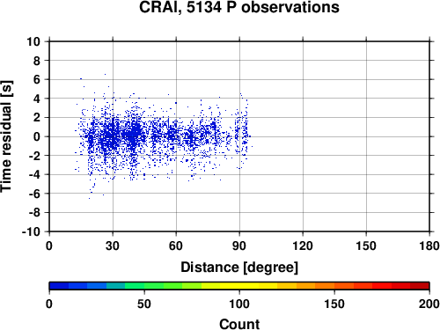Click the dark blue start of the colorbar
The width and height of the screenshot is (440, 330).
[x=59, y=286]
